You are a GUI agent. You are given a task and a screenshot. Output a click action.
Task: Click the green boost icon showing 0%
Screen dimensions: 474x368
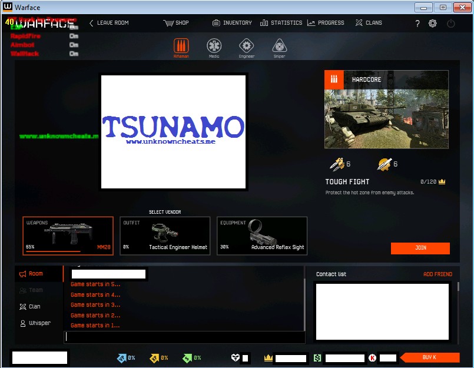pyautogui.click(x=187, y=359)
